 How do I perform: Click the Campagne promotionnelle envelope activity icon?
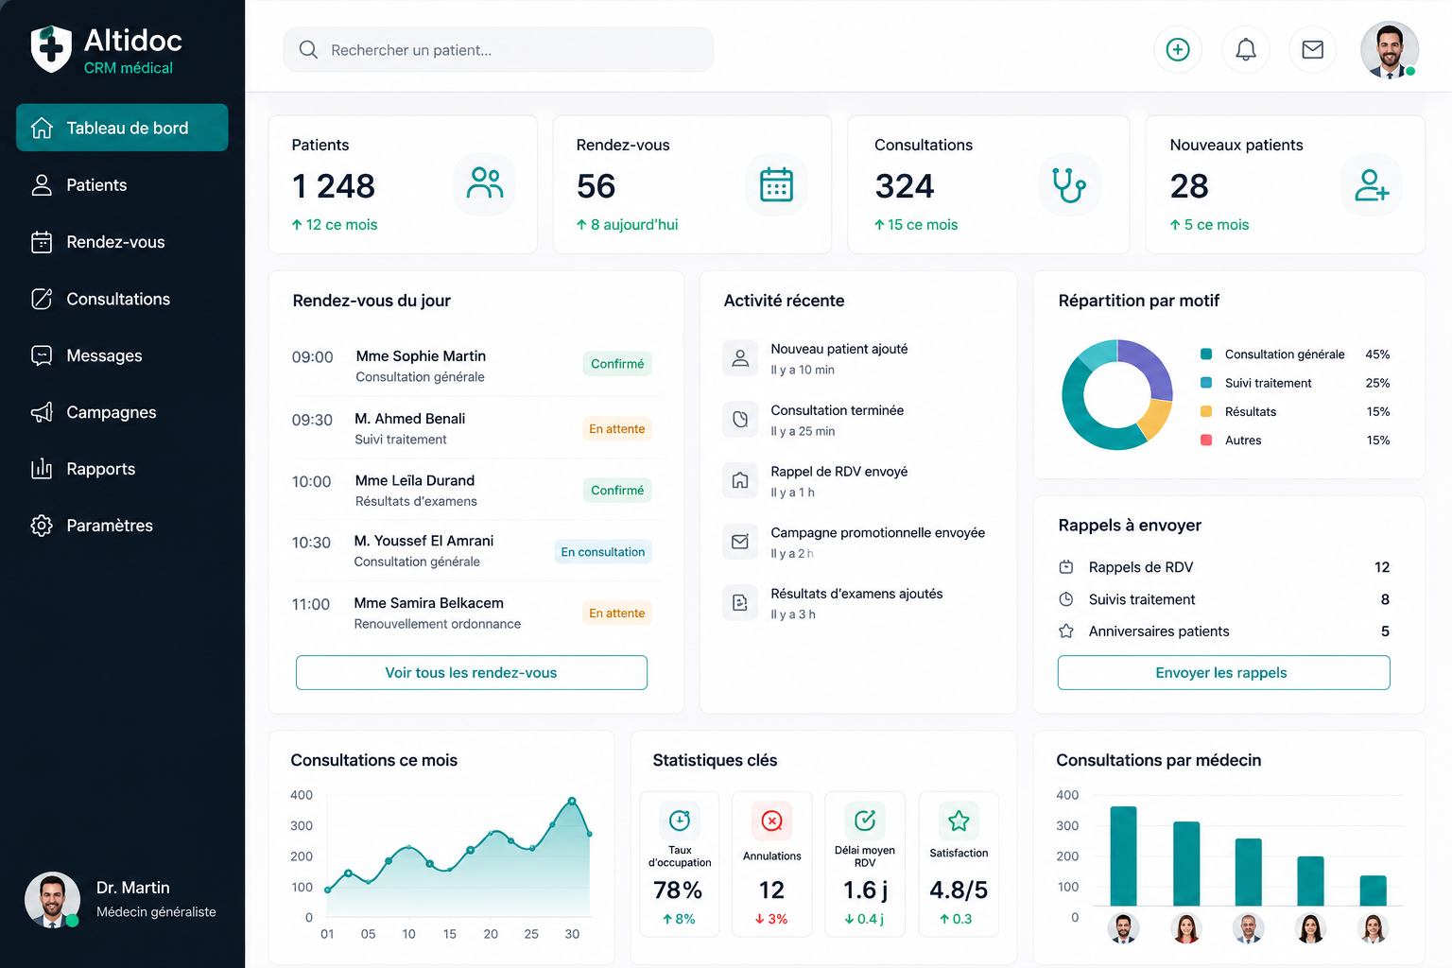click(x=740, y=542)
